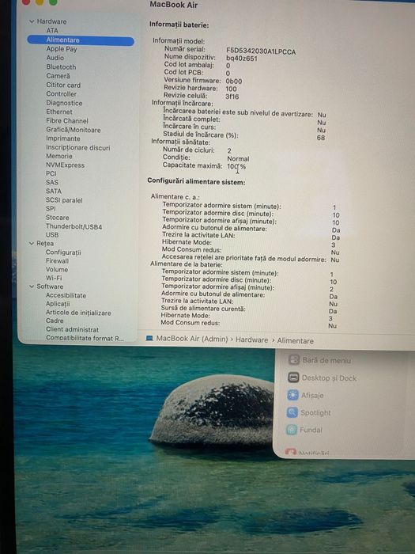Click Alimentare in the path bar
Image resolution: width=415 pixels, height=554 pixels.
[x=296, y=341]
